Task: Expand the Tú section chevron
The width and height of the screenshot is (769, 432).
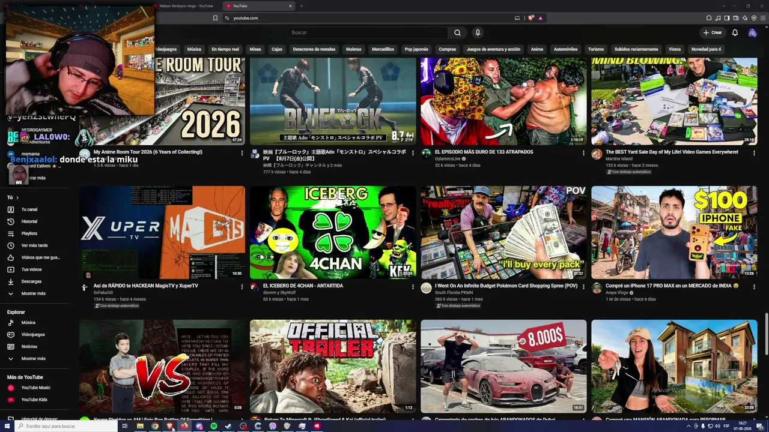Action: coord(17,197)
